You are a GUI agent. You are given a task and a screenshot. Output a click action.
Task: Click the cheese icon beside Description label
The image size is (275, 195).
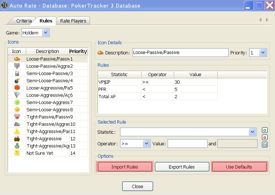[x=100, y=53]
